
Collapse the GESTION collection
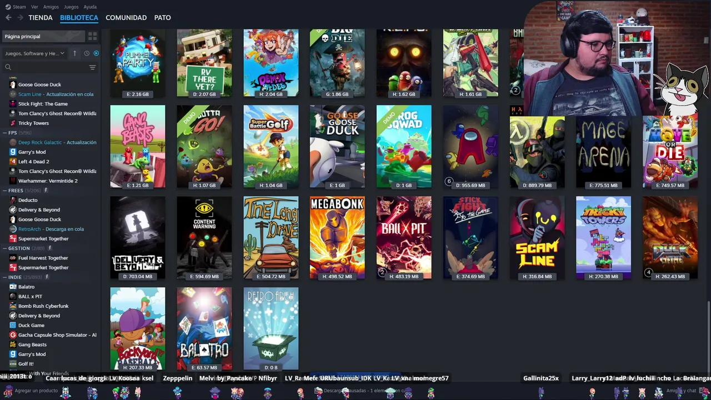click(x=4, y=248)
